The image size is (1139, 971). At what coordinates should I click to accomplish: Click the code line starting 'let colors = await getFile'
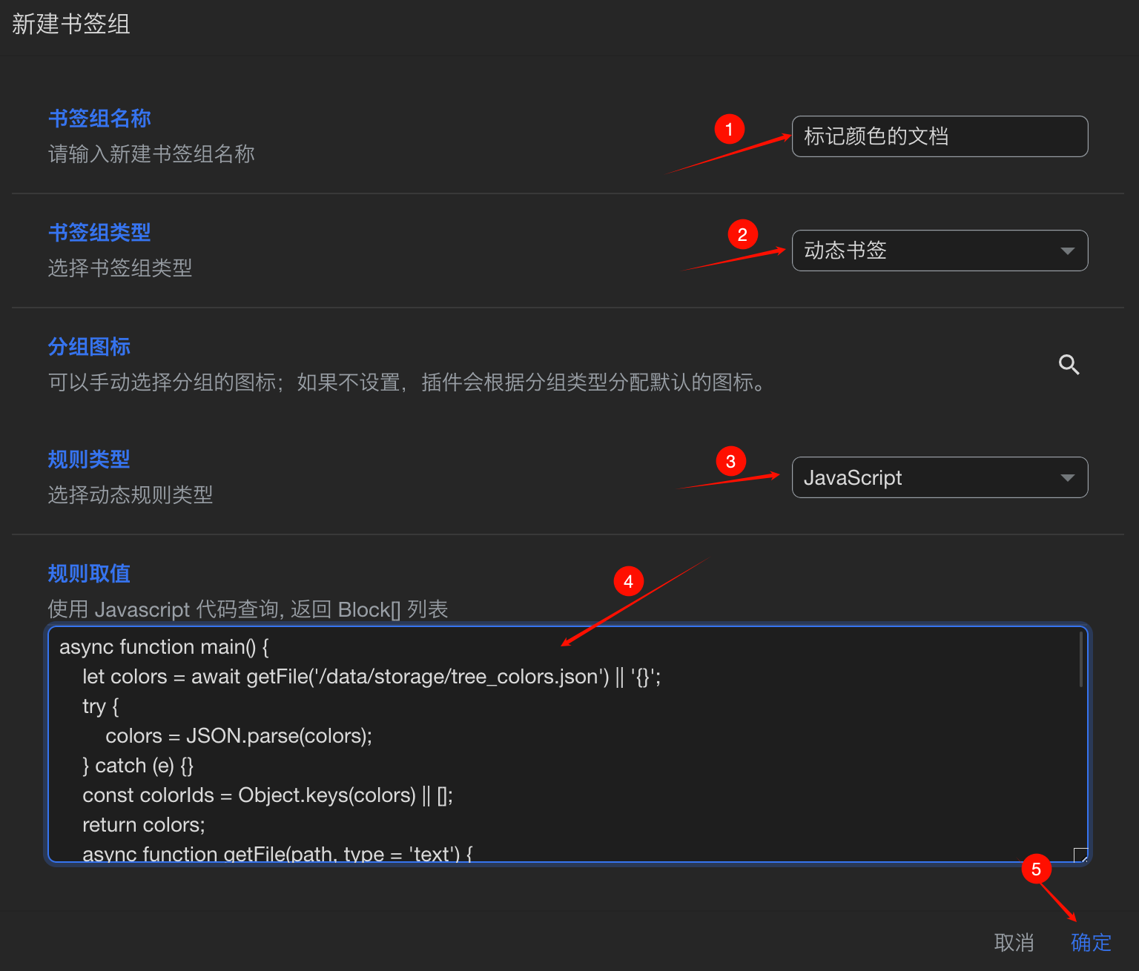pyautogui.click(x=372, y=677)
